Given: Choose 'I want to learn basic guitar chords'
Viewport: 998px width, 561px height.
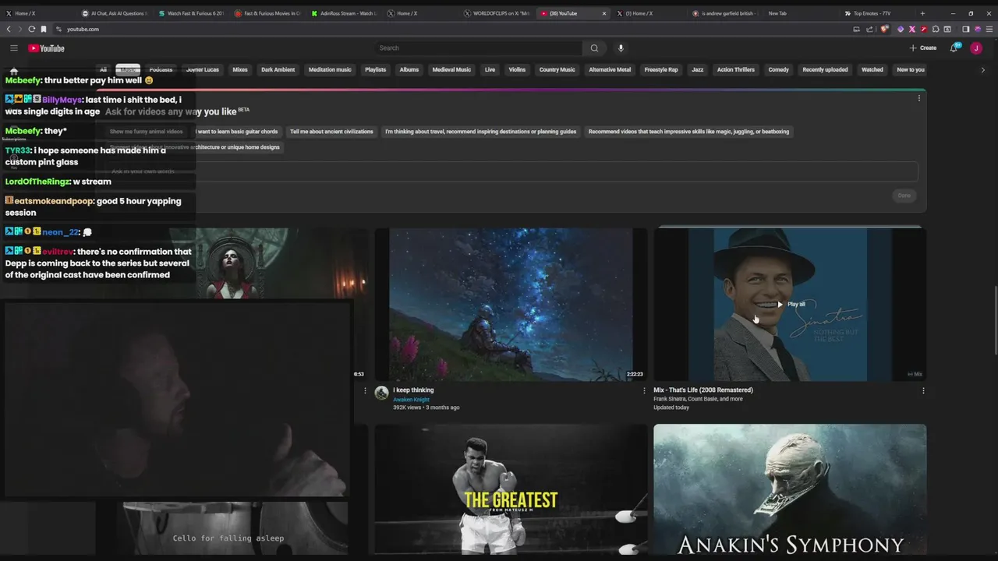Looking at the screenshot, I should 236,132.
